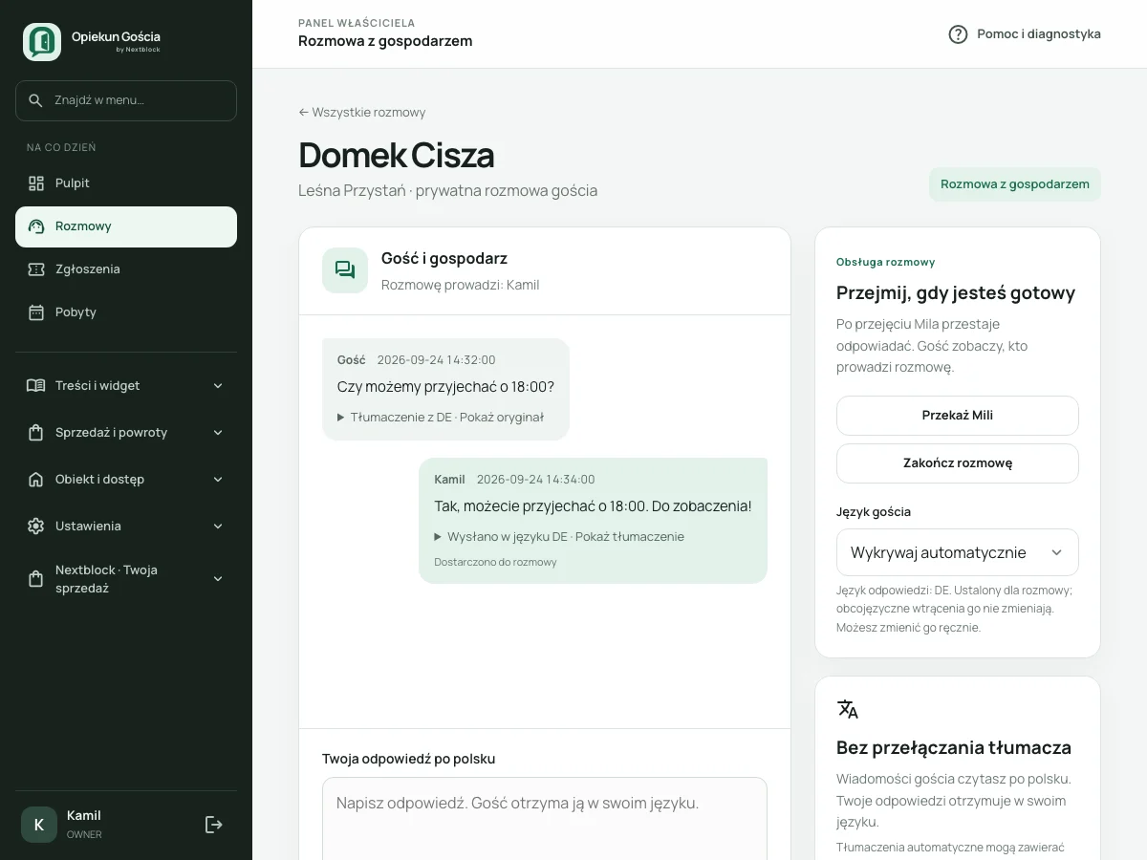Screen dimensions: 1147x860
Task: Click the translate icon above Bez przełączania tłumacza
Action: tap(848, 709)
